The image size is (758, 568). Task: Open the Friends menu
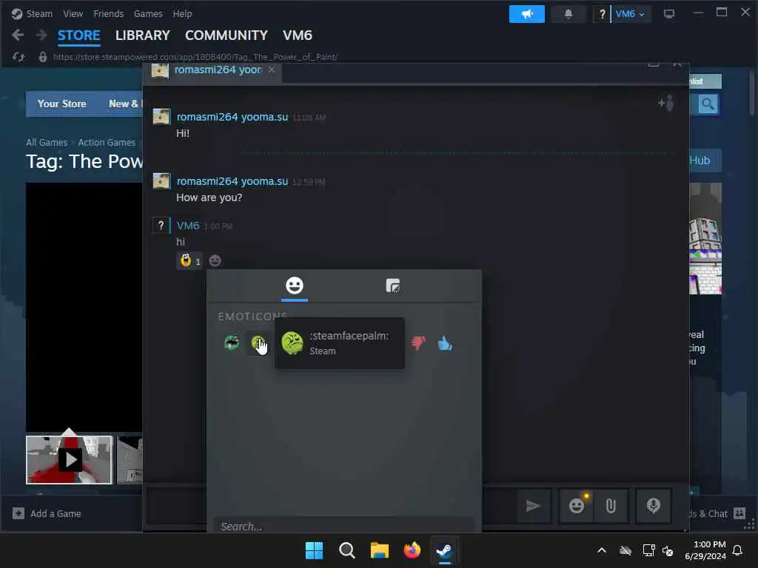pyautogui.click(x=108, y=13)
